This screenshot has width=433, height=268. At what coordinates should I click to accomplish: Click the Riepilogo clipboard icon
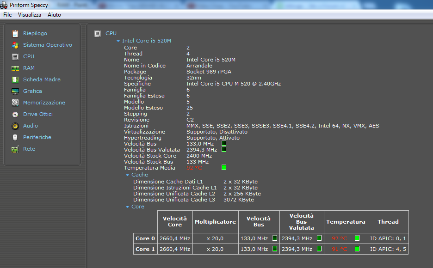15,33
